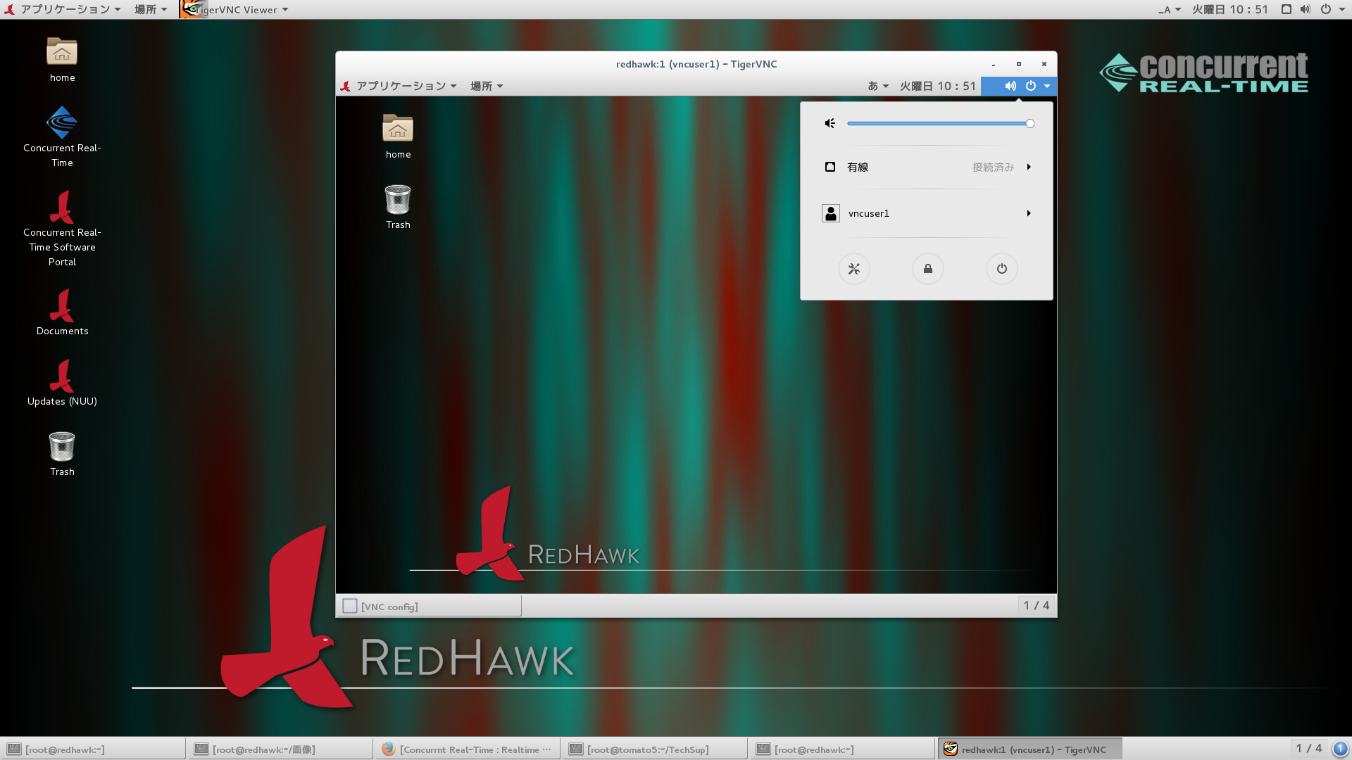1352x760 pixels.
Task: Open home folder inside VNC desktop
Action: click(x=398, y=129)
